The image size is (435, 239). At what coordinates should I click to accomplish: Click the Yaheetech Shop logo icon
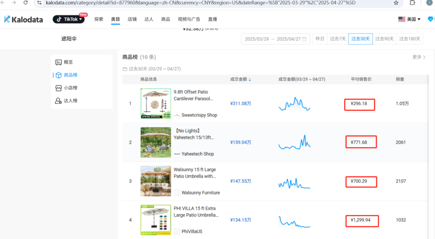[177, 154]
